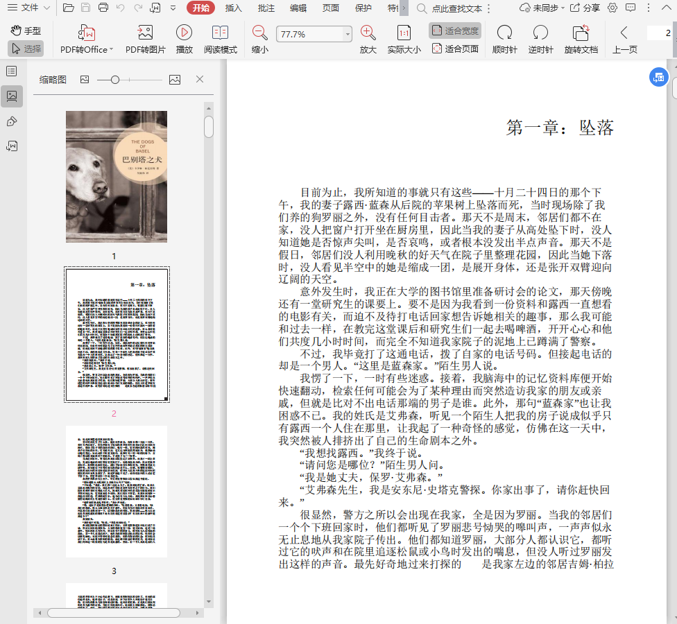
Task: Click the PDF转图片 tool
Action: [146, 40]
